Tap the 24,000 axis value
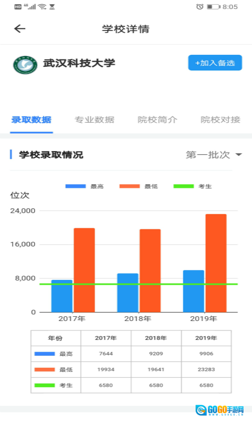 23,211
